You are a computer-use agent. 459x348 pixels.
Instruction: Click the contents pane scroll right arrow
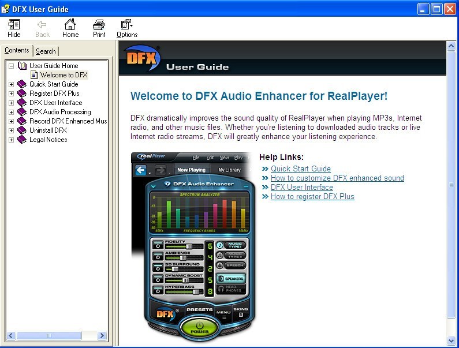(102, 335)
